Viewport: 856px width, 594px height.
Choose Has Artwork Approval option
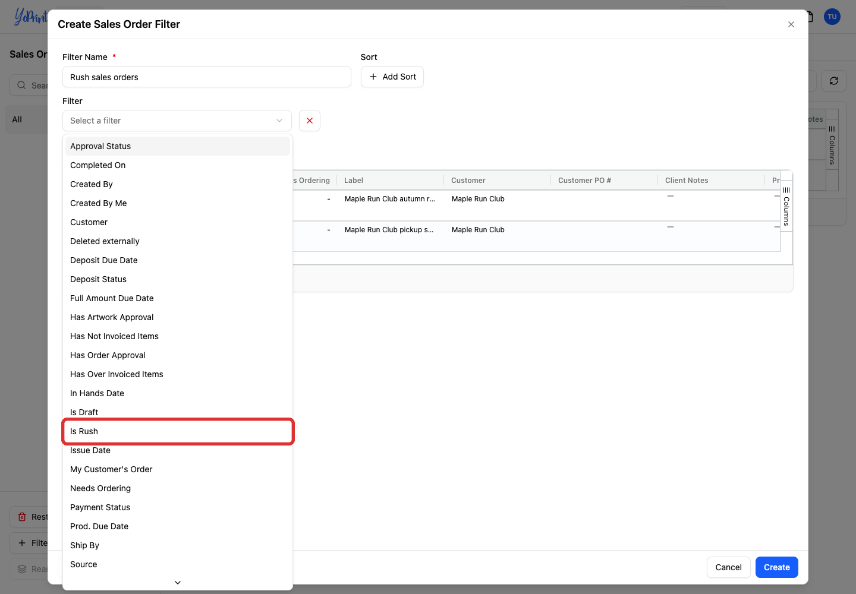point(178,317)
